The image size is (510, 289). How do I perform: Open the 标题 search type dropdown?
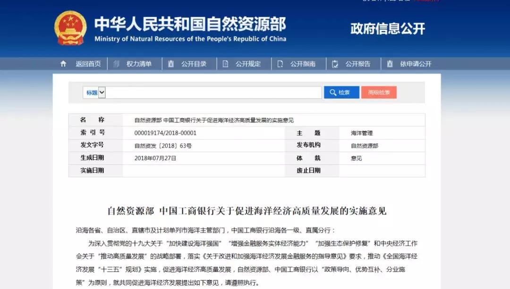[x=94, y=93]
